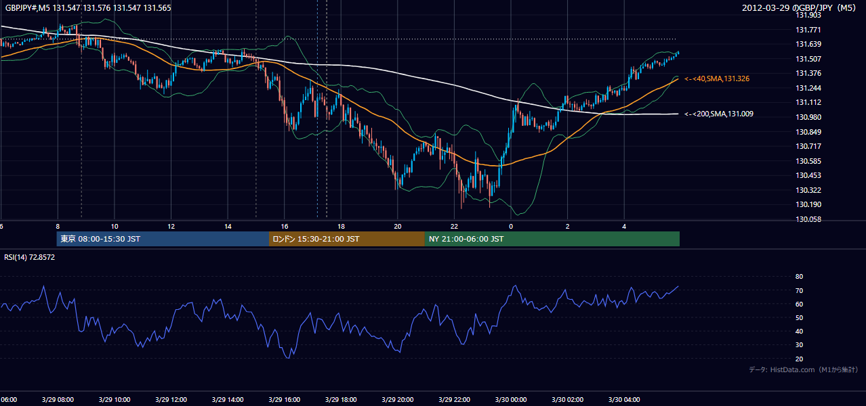Click the 3/30 02:00 date label
The image size is (866, 406).
tap(567, 400)
